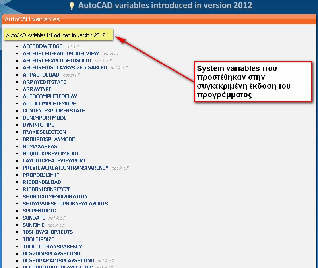Click the PROPOBJLIMIT link
The image size is (318, 268).
coord(41,175)
